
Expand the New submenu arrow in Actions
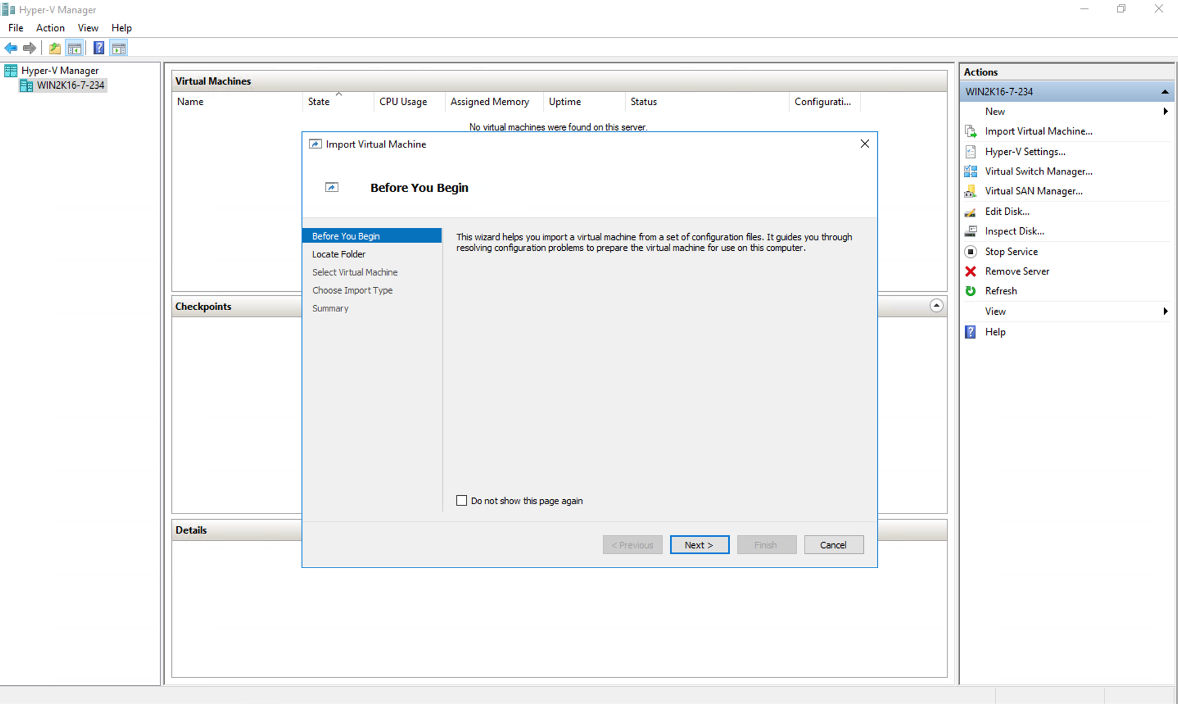[1165, 111]
